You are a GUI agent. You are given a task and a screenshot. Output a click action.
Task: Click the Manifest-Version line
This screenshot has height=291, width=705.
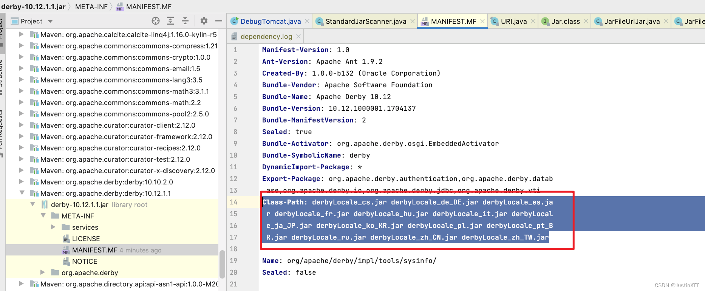click(x=306, y=50)
